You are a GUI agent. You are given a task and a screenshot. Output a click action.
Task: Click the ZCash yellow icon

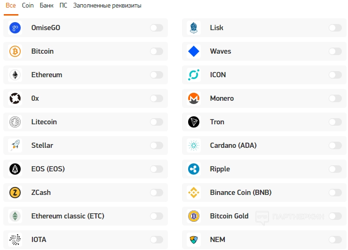[x=16, y=193]
